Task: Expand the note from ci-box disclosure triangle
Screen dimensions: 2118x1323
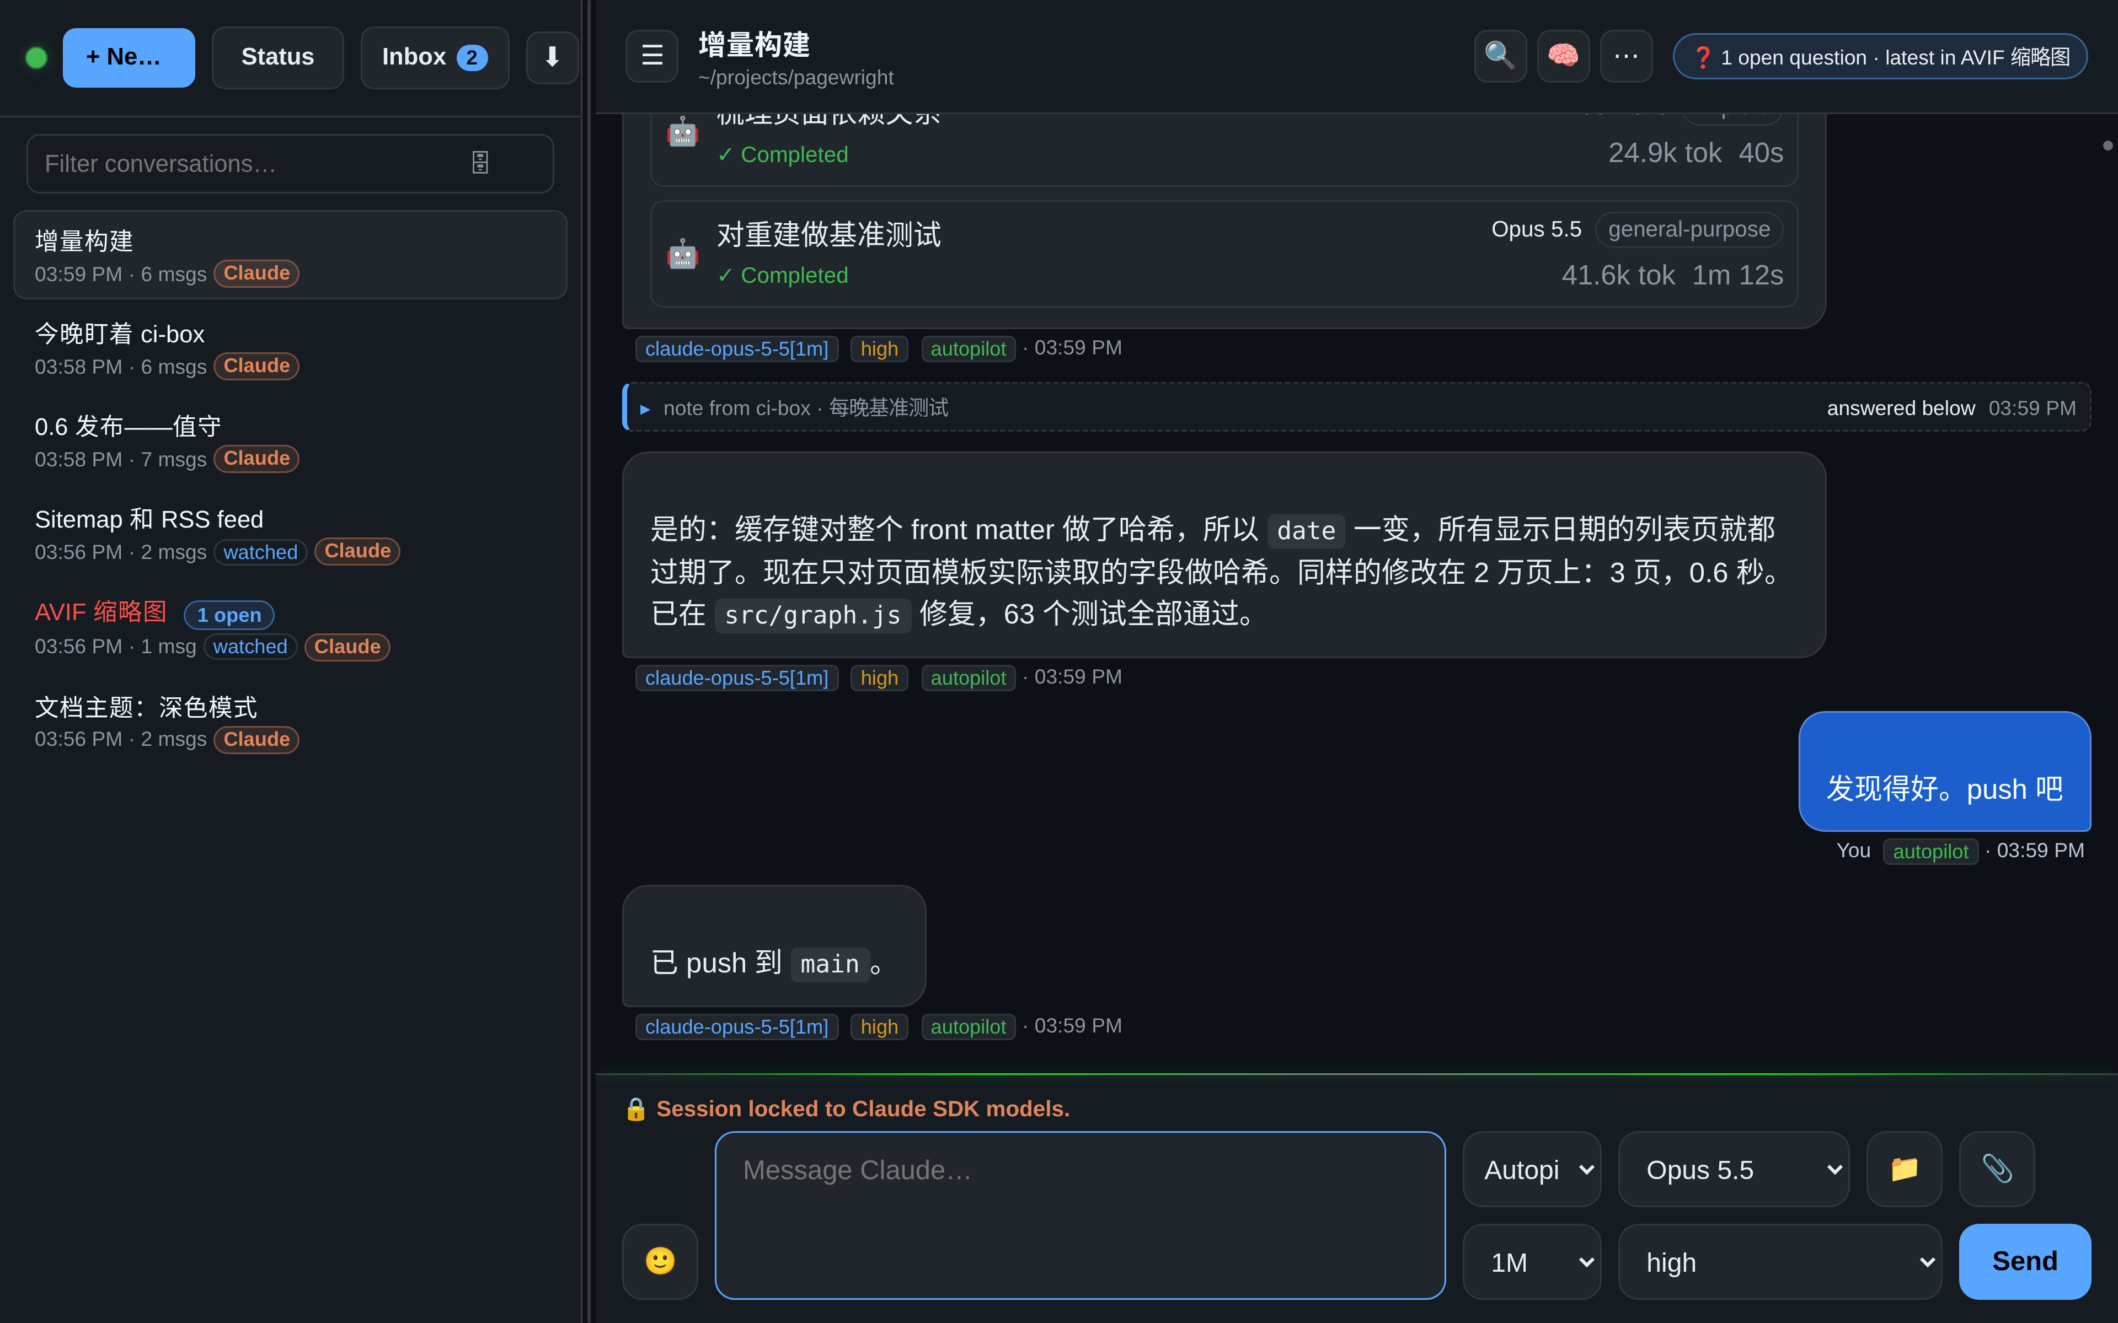Action: coord(645,408)
